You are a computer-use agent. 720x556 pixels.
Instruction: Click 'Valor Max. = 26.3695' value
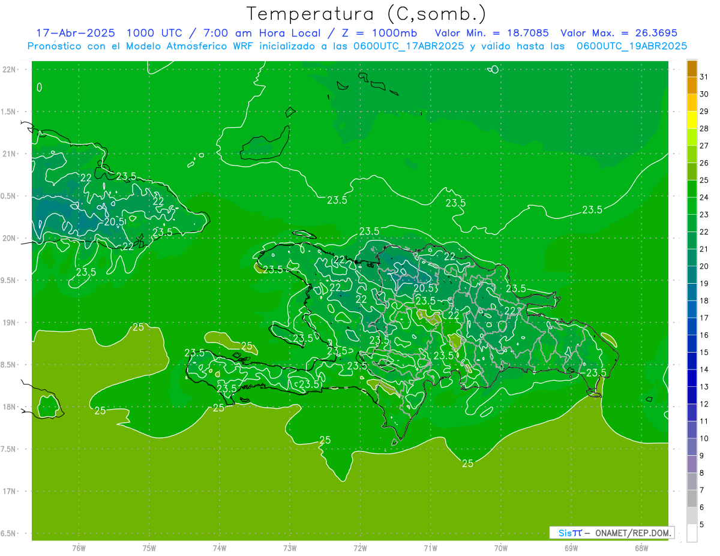pyautogui.click(x=619, y=33)
